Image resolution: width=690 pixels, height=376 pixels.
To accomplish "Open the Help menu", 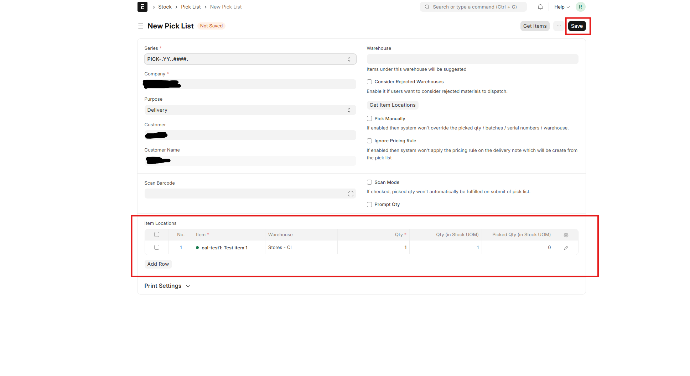I will point(562,7).
